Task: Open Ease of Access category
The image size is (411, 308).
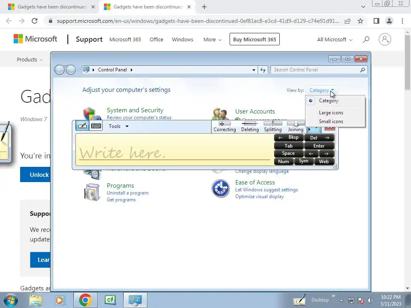Action: click(x=255, y=182)
